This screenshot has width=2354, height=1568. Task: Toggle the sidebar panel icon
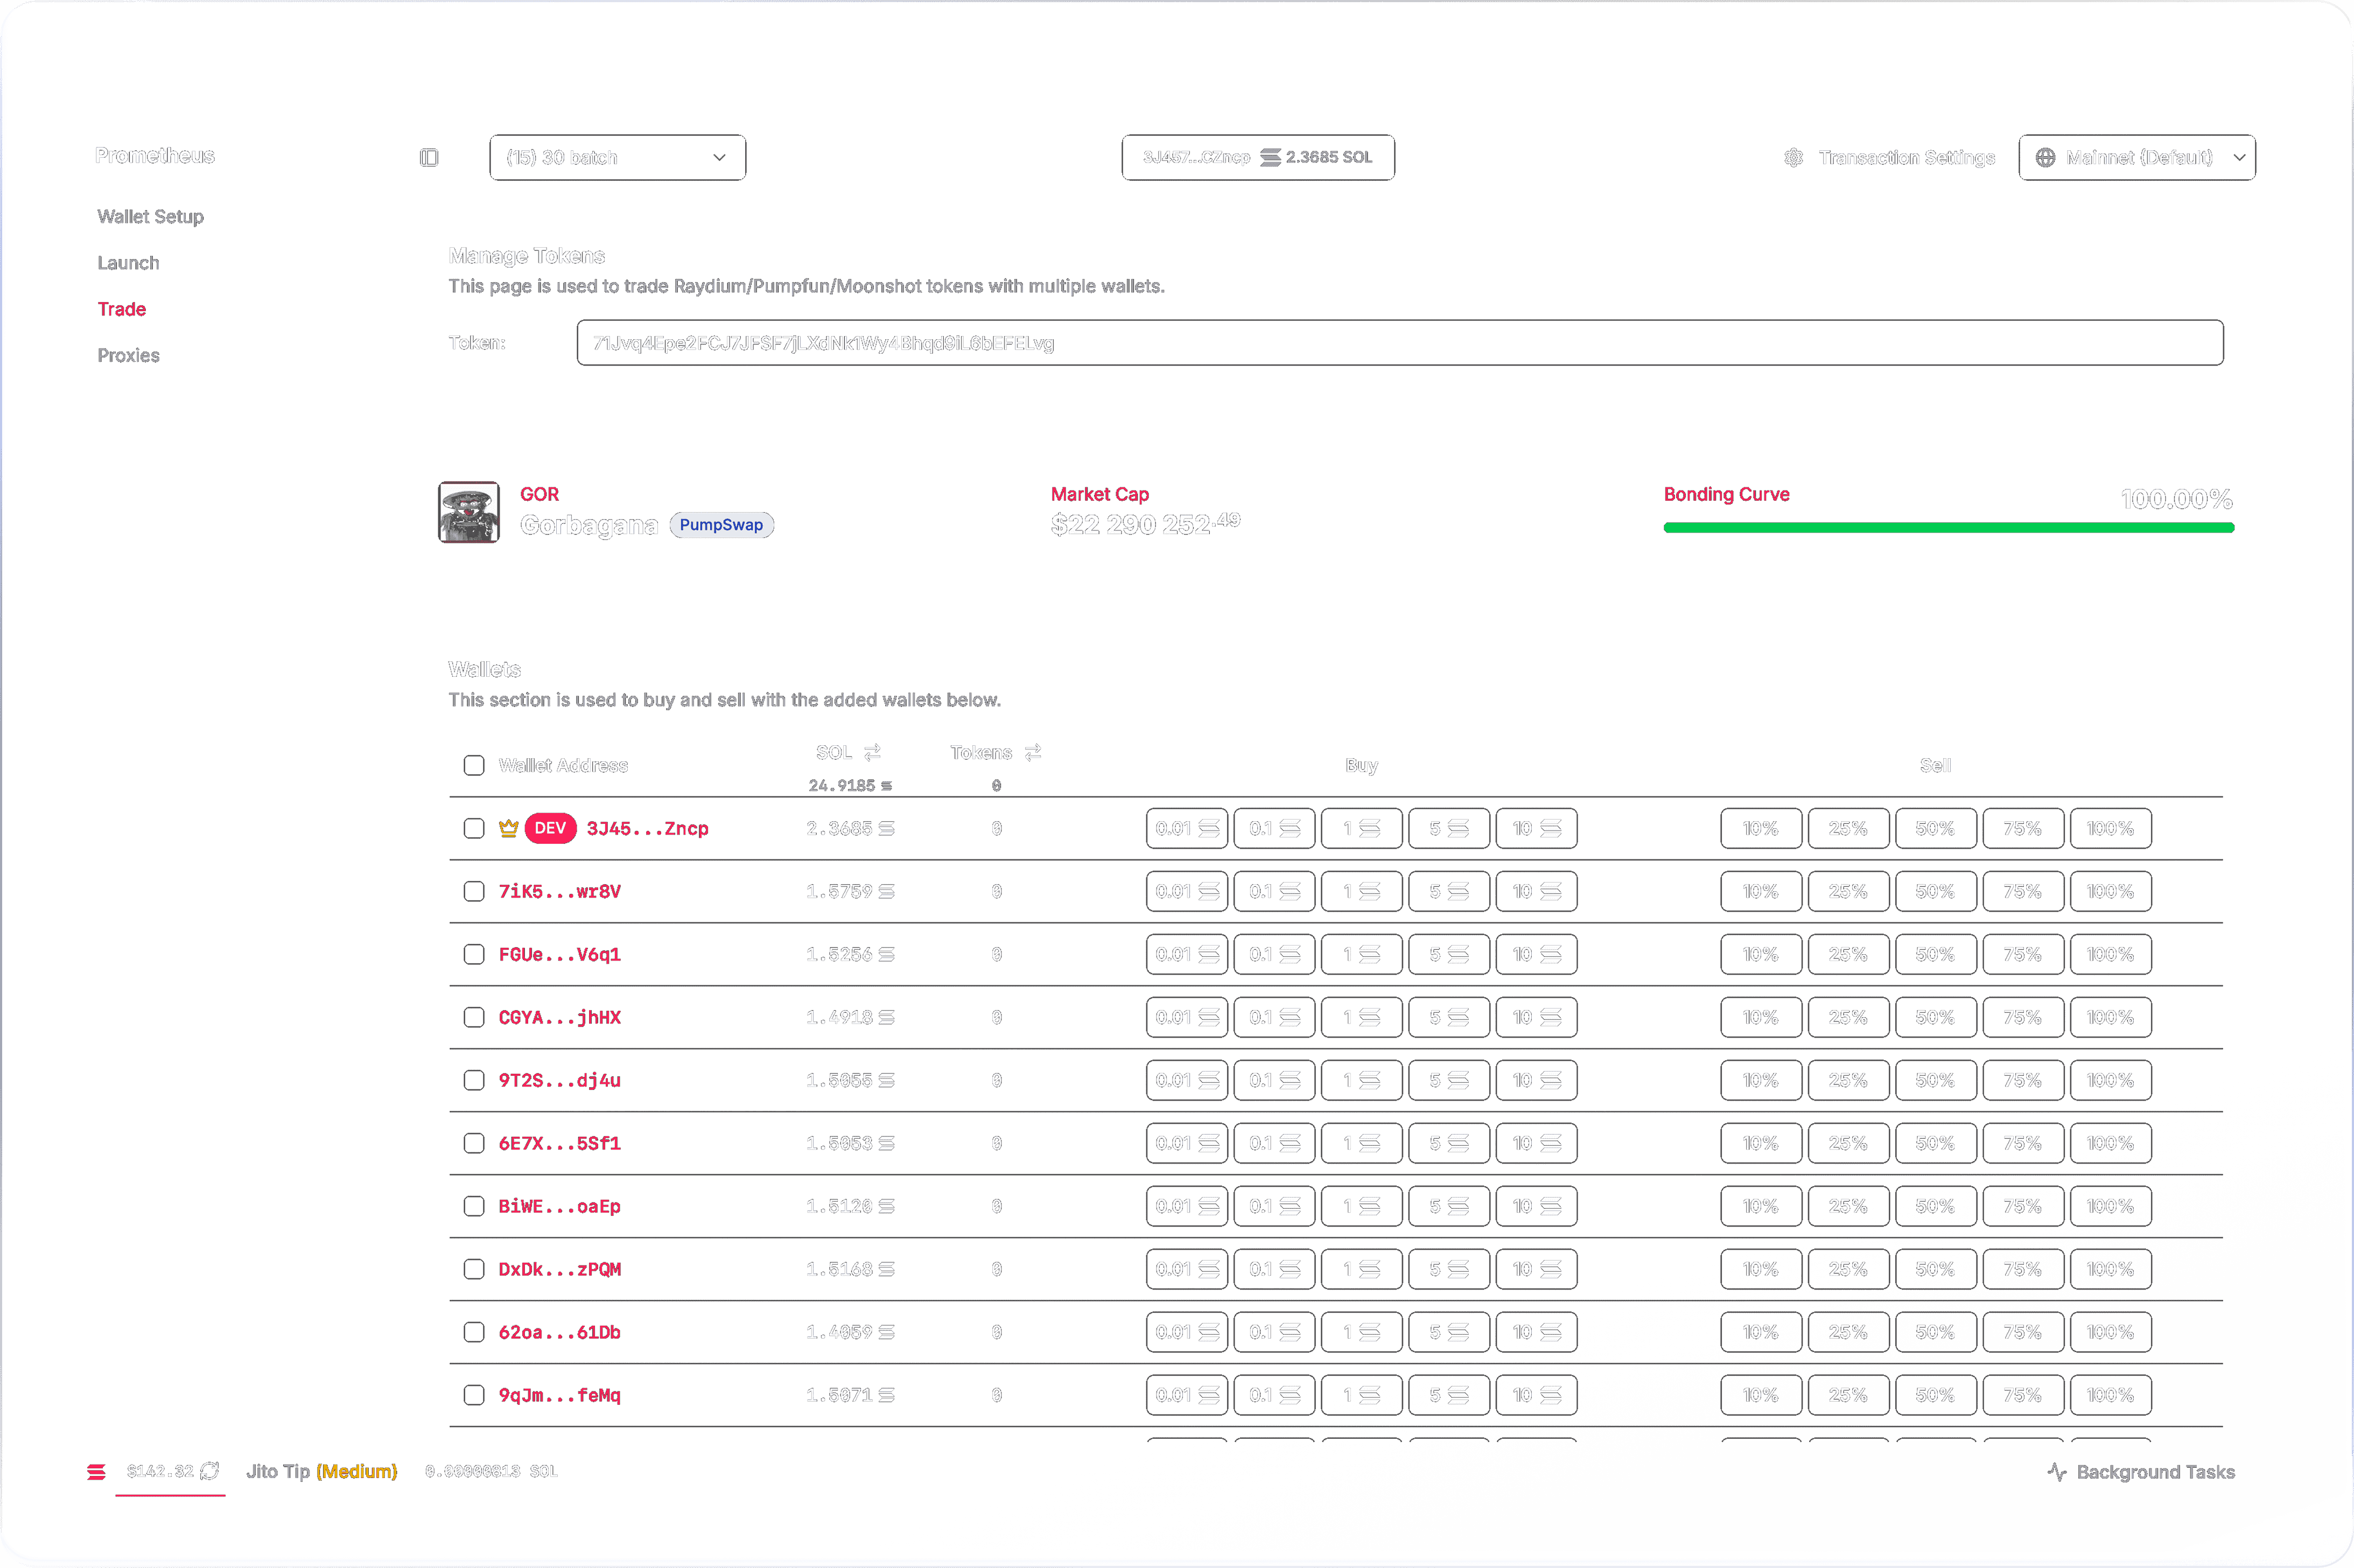coord(429,158)
